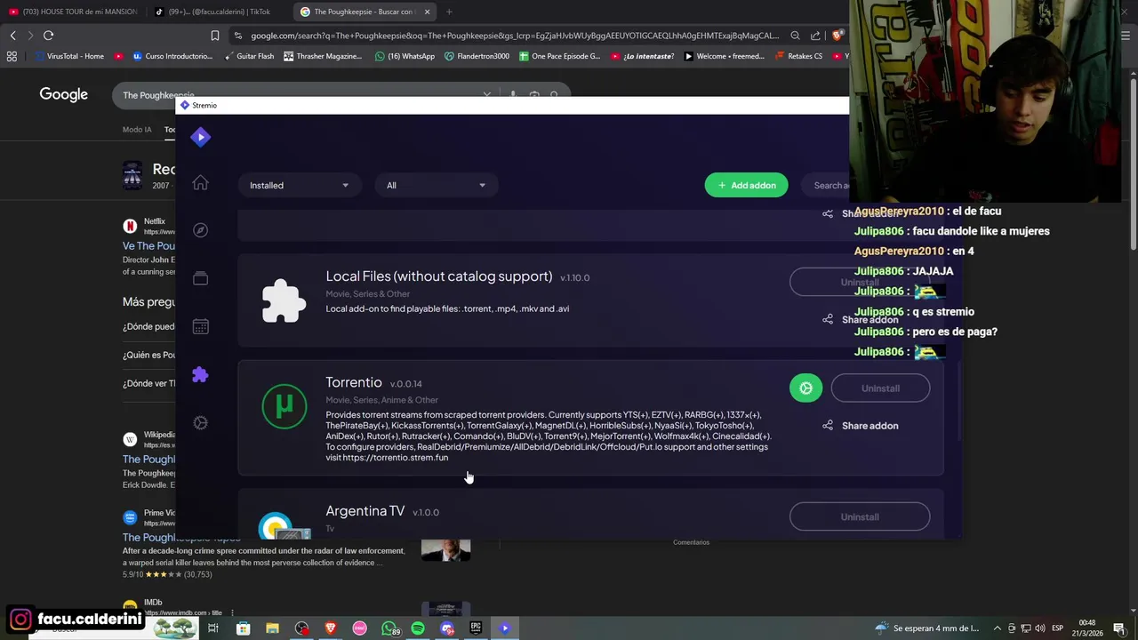Reload the Google search page
1138x640 pixels.
(x=48, y=36)
